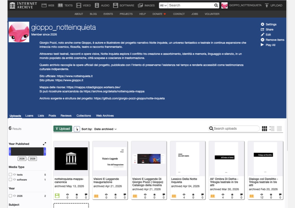This screenshot has width=295, height=208.
Task: Open the github.com notte-inquieta link
Action: pos(129,98)
